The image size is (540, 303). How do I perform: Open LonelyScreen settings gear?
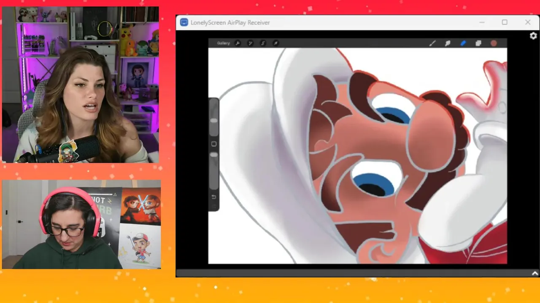click(x=533, y=36)
